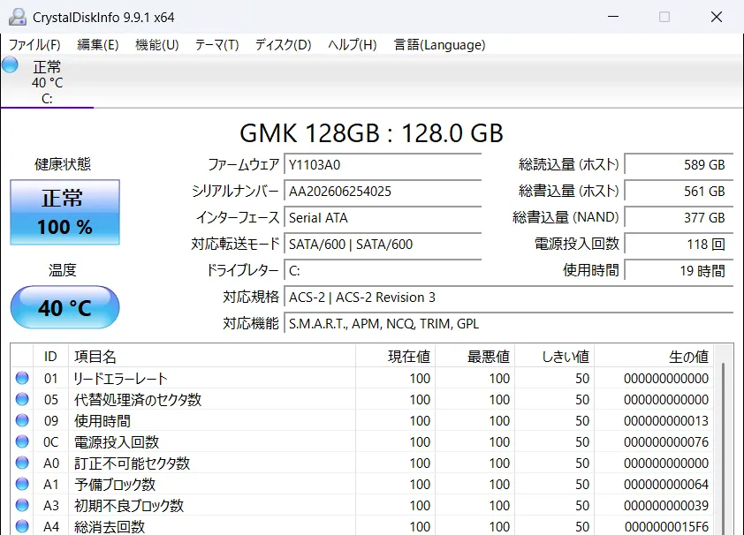Click the status circle for 01 リードエラーレート
Image resolution: width=744 pixels, height=535 pixels.
(22, 378)
